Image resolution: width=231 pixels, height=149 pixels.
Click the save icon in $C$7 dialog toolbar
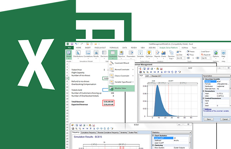[148, 68]
